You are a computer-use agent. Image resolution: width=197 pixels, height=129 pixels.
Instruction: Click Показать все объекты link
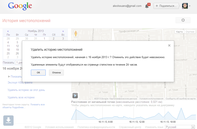coord(24,106)
